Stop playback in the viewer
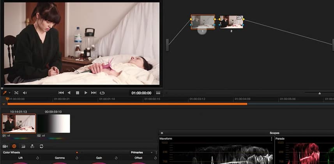This screenshot has width=334, height=164. [78, 93]
